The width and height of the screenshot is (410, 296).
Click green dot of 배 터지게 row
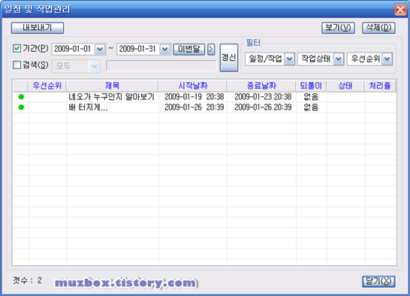click(21, 107)
